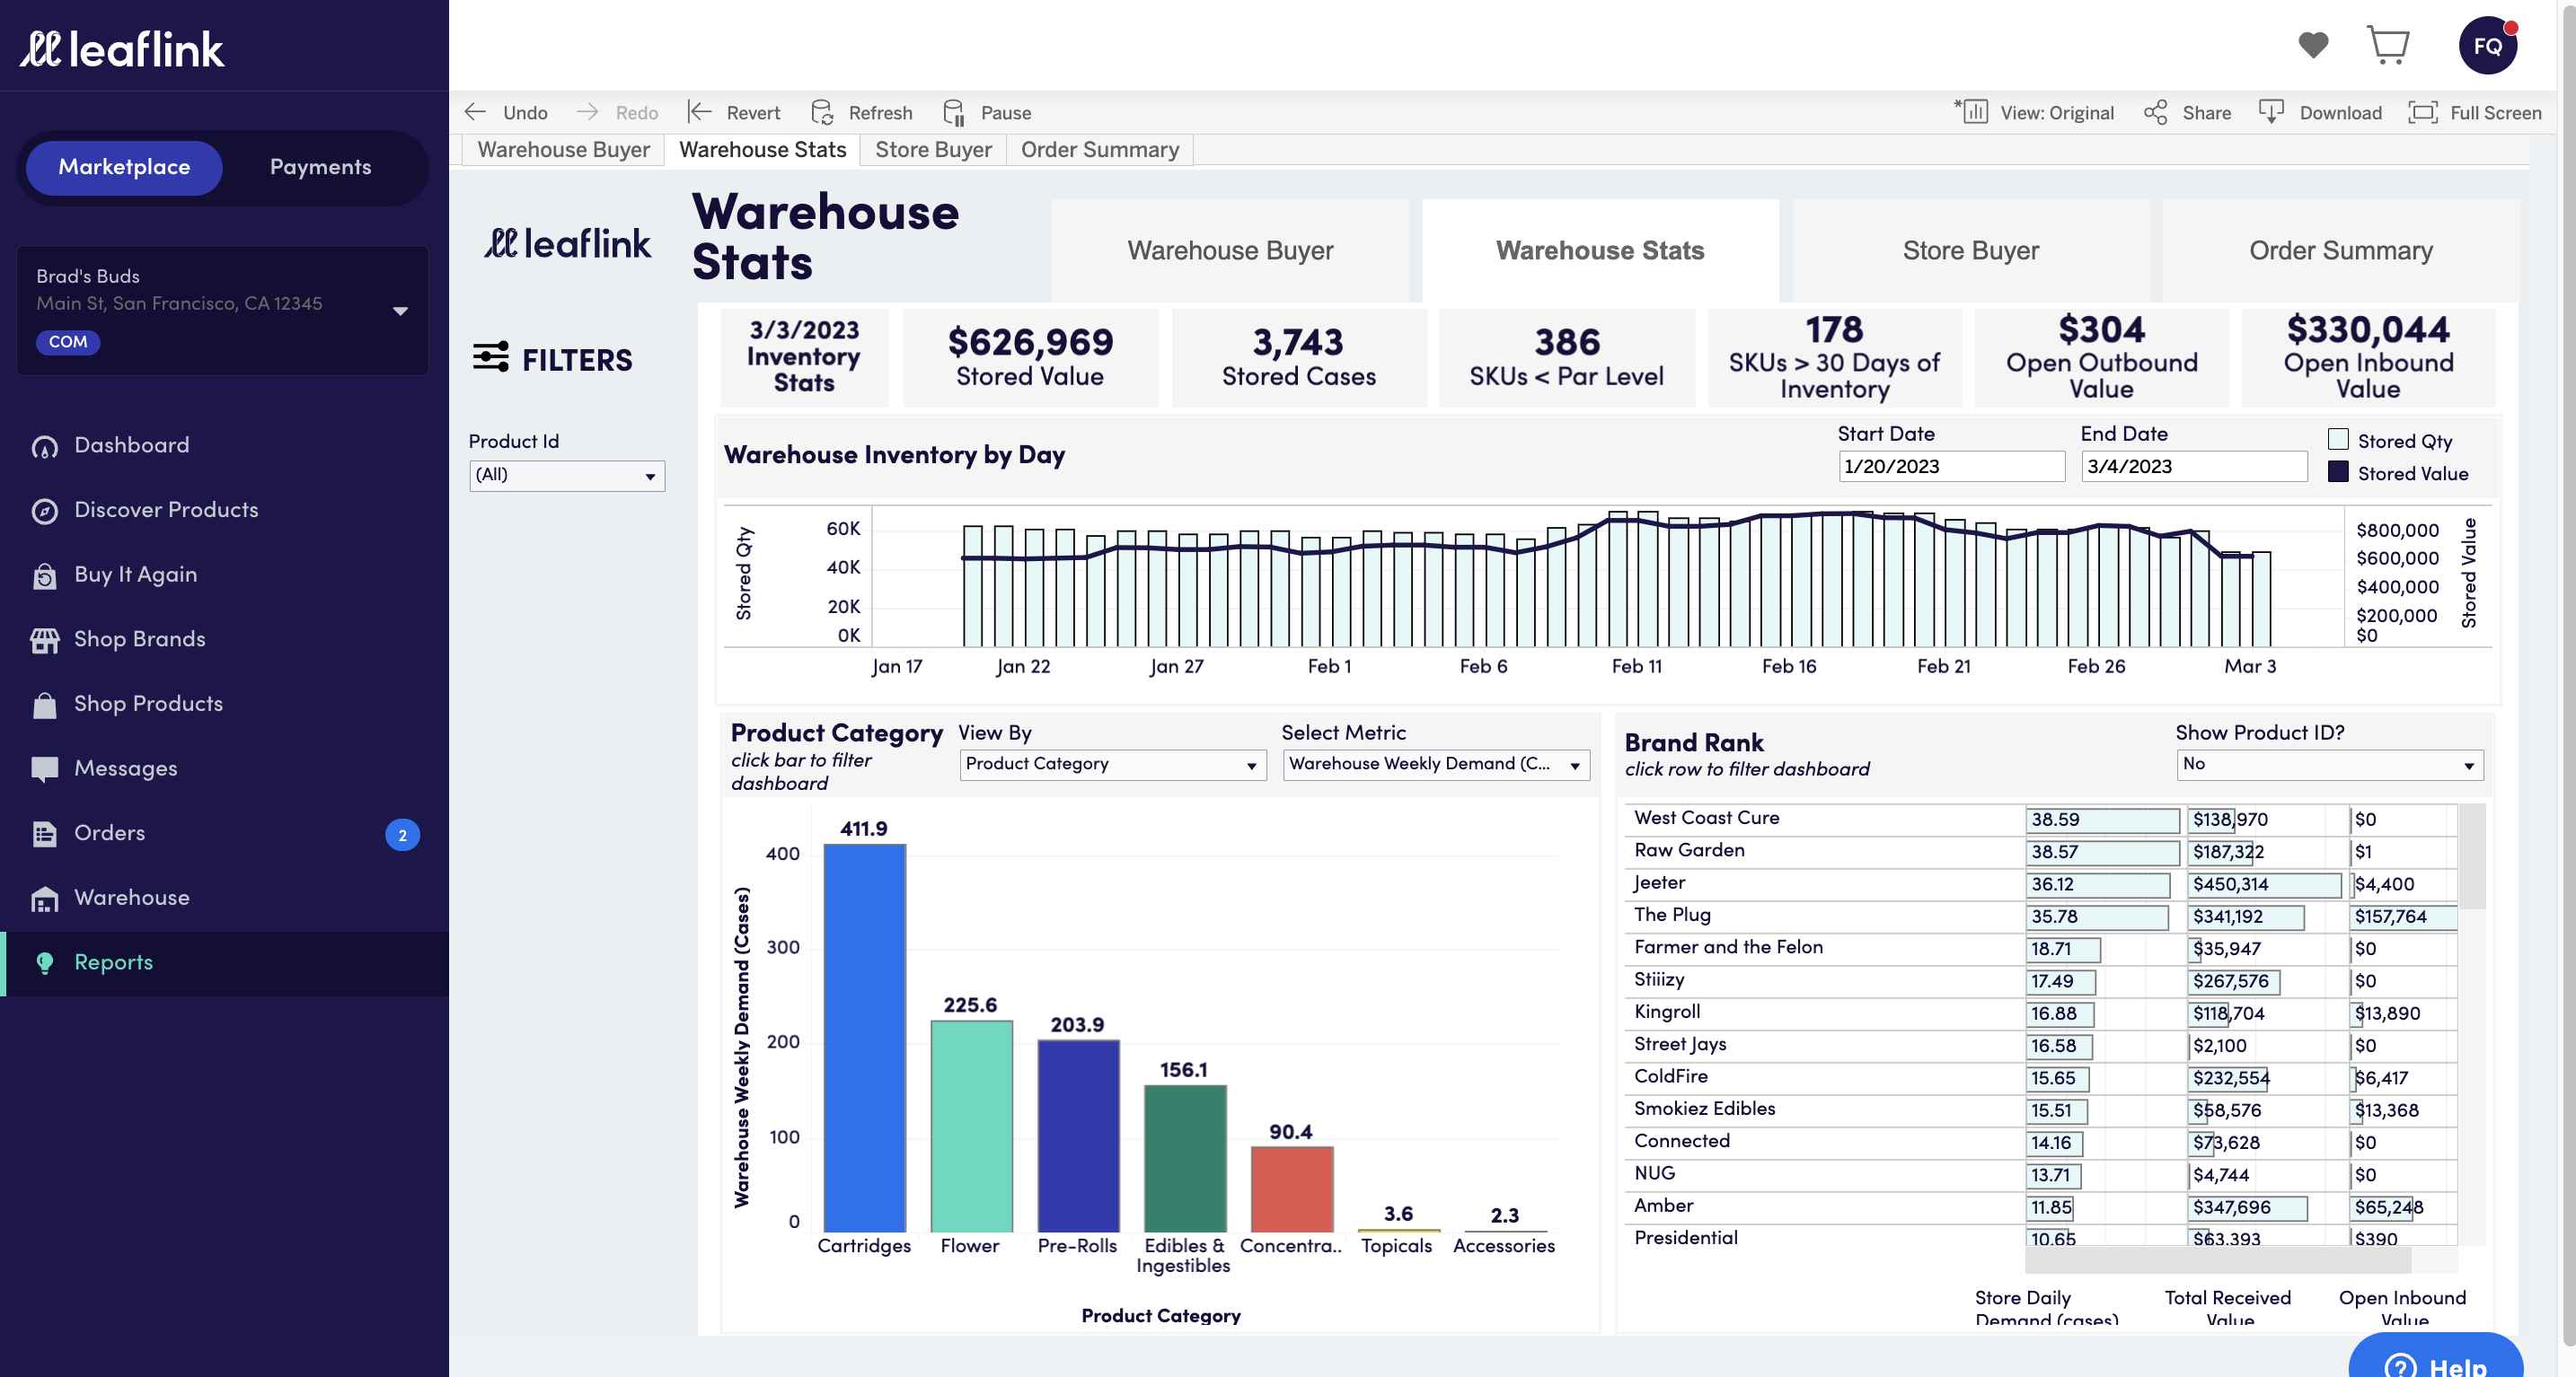Click the Start Date field
Screen dimensions: 2576x1377
pos(1951,467)
